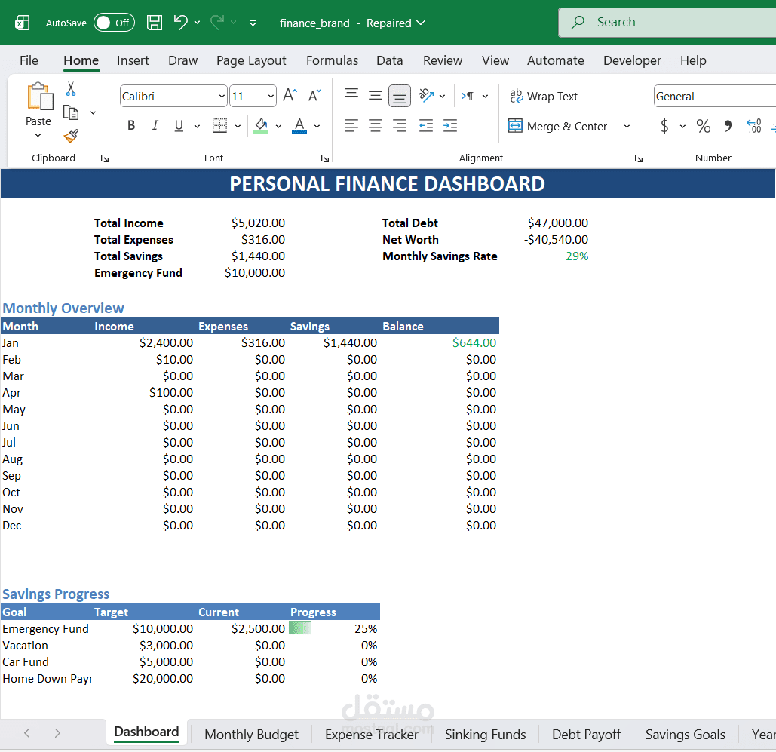Open the General number format box
The width and height of the screenshot is (776, 752).
click(715, 96)
